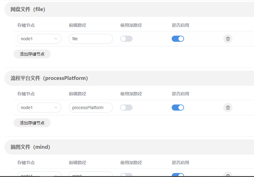This screenshot has width=254, height=177.
Task: Click the 脑图文件 (mind) section header
Action: tap(31, 147)
